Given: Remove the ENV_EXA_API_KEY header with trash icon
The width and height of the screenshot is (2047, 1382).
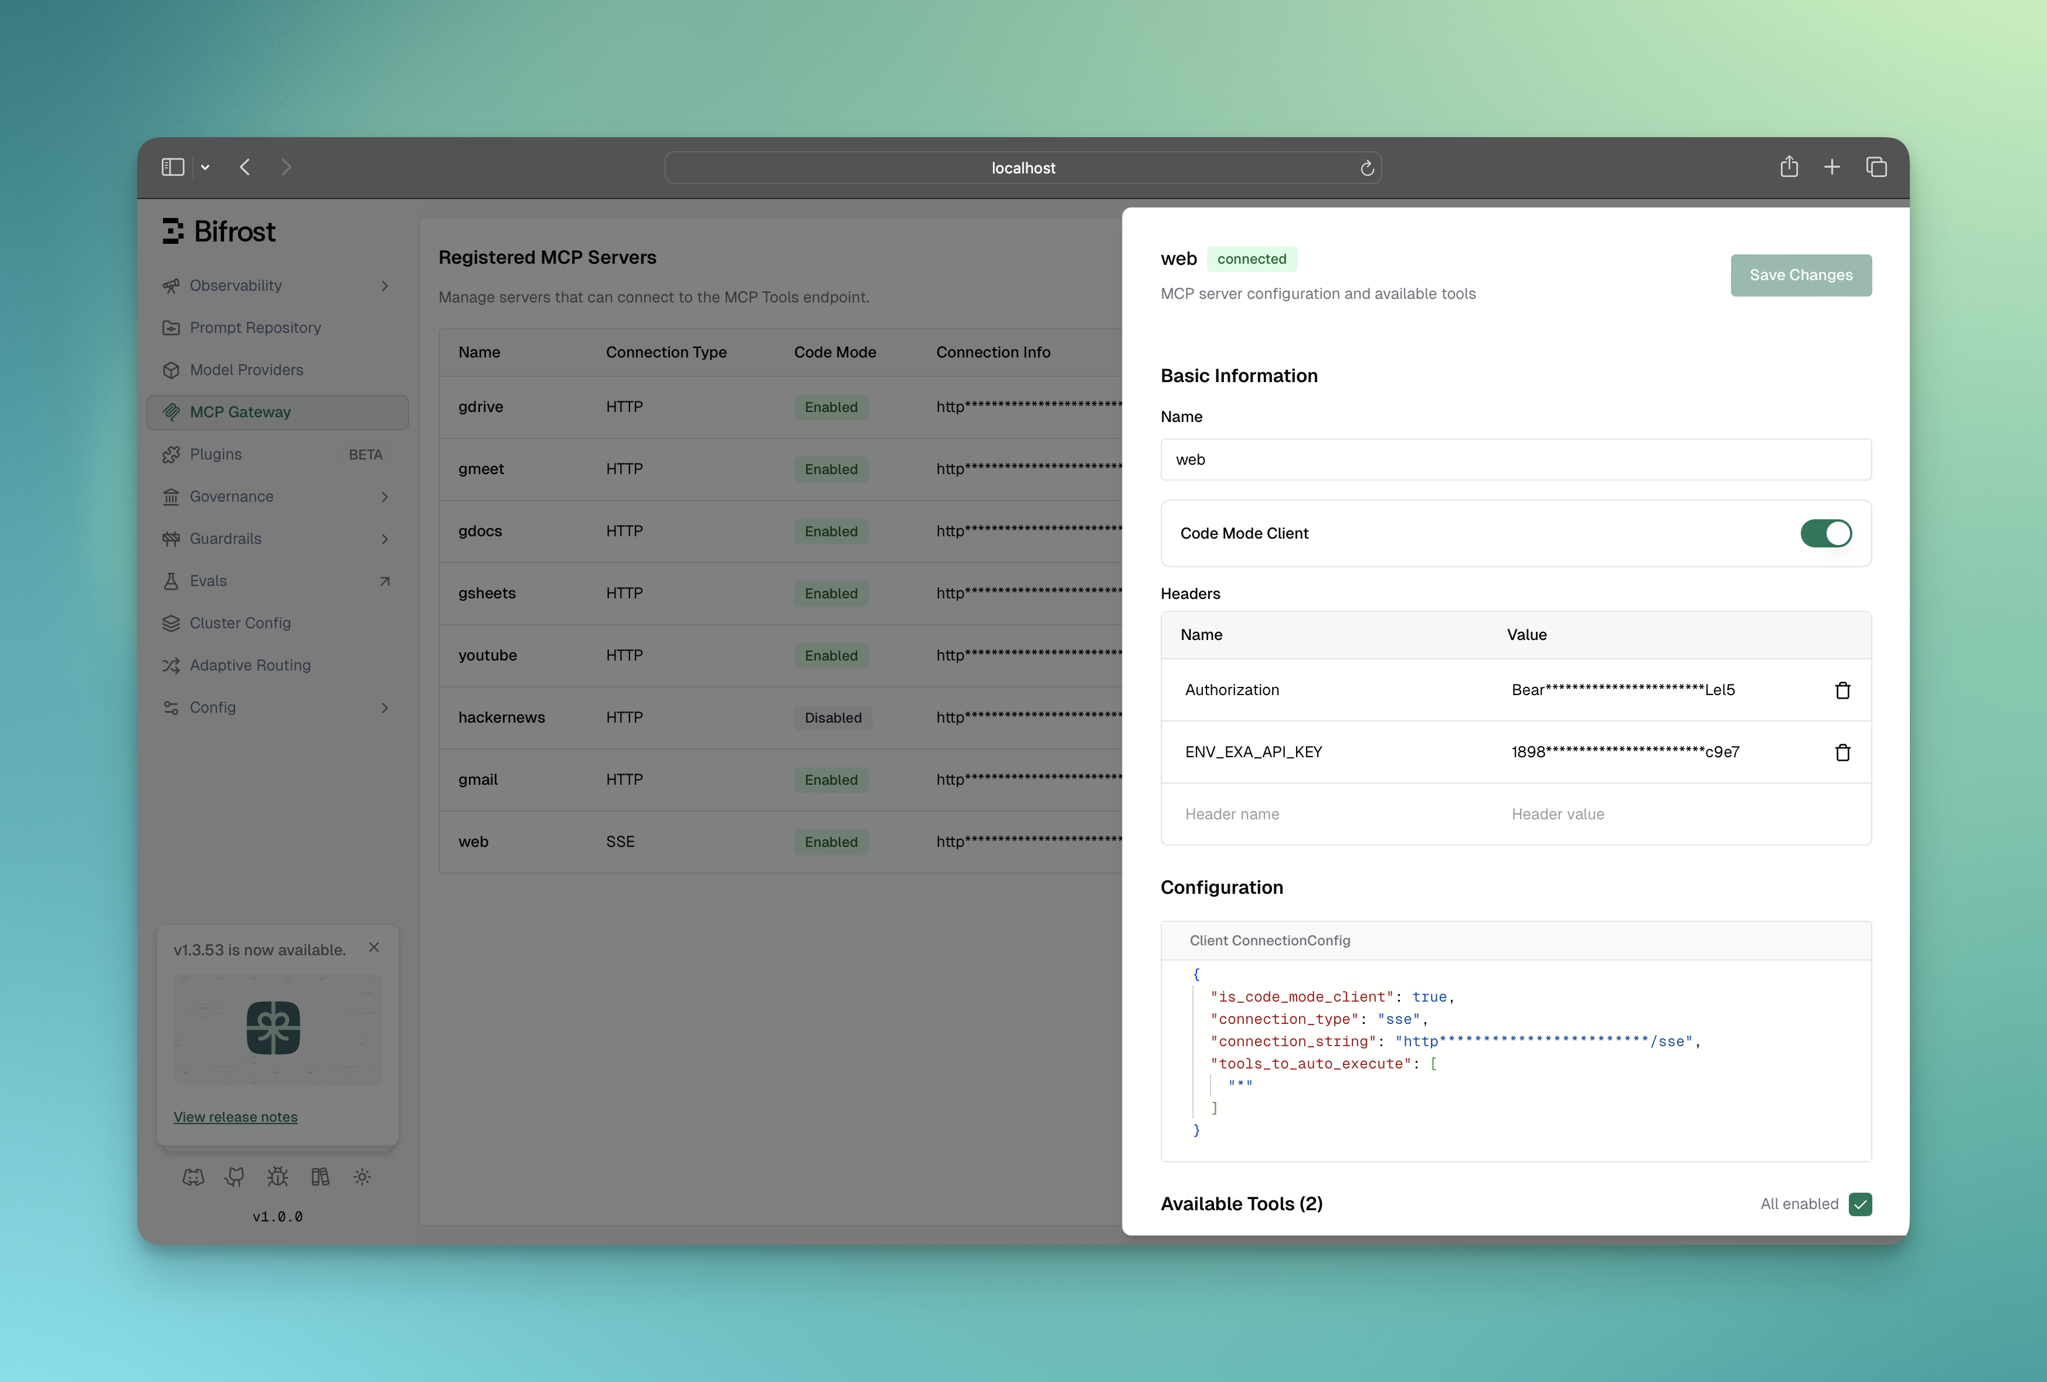Looking at the screenshot, I should point(1842,752).
